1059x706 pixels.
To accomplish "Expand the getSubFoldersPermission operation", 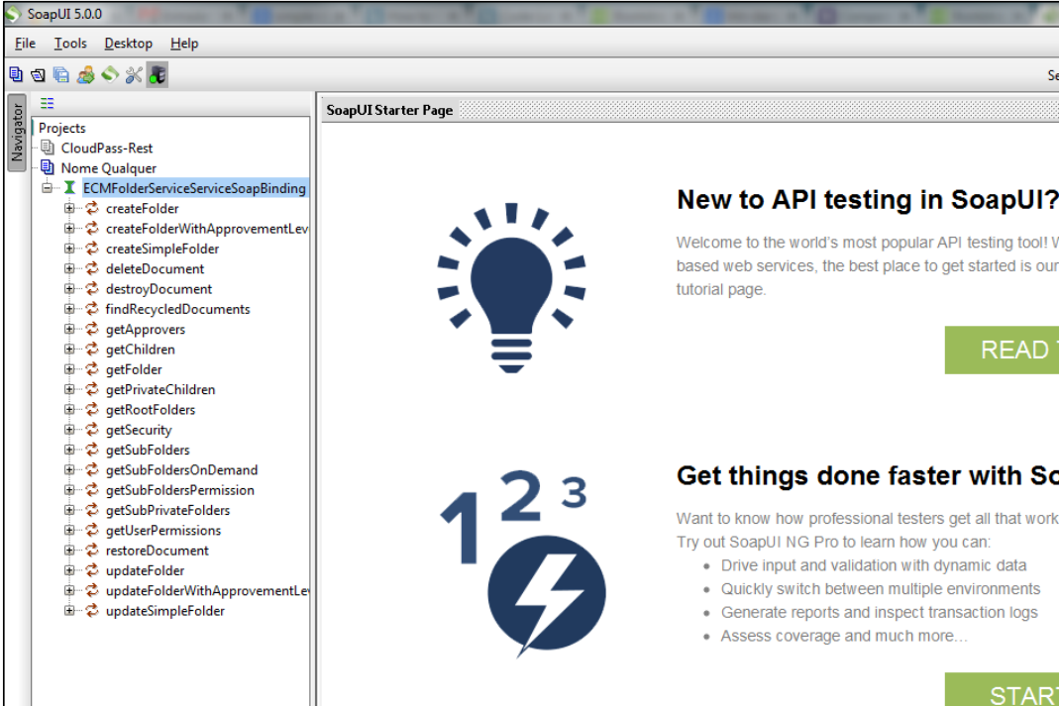I will [69, 489].
